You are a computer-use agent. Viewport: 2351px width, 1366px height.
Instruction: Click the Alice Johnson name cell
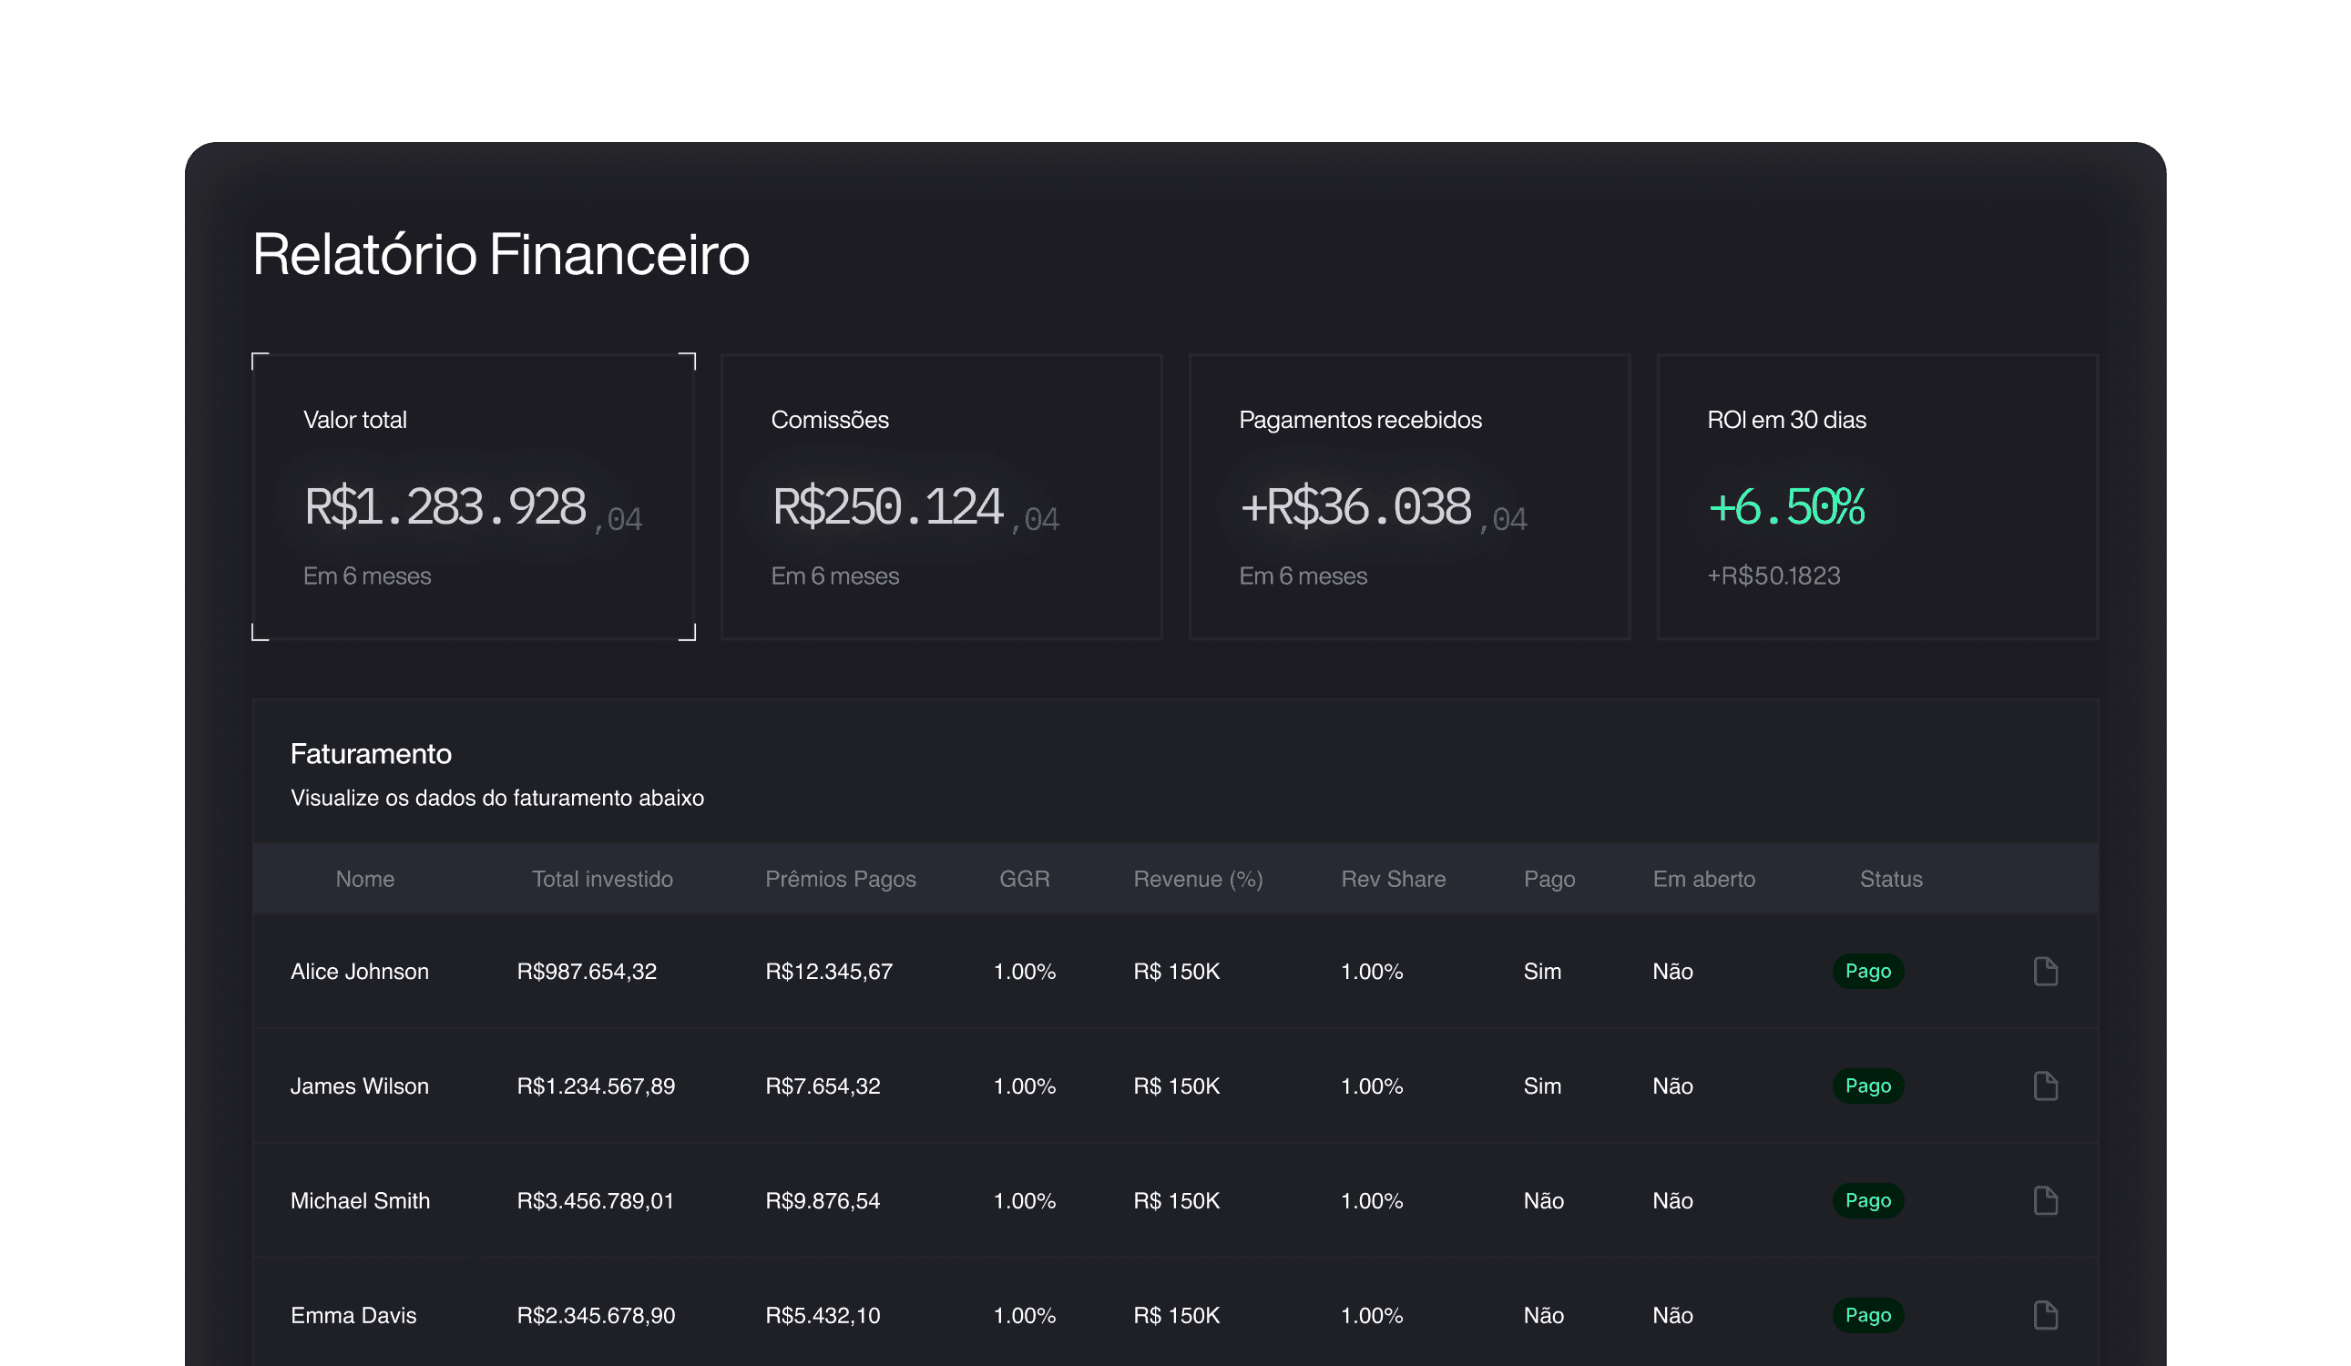(359, 971)
